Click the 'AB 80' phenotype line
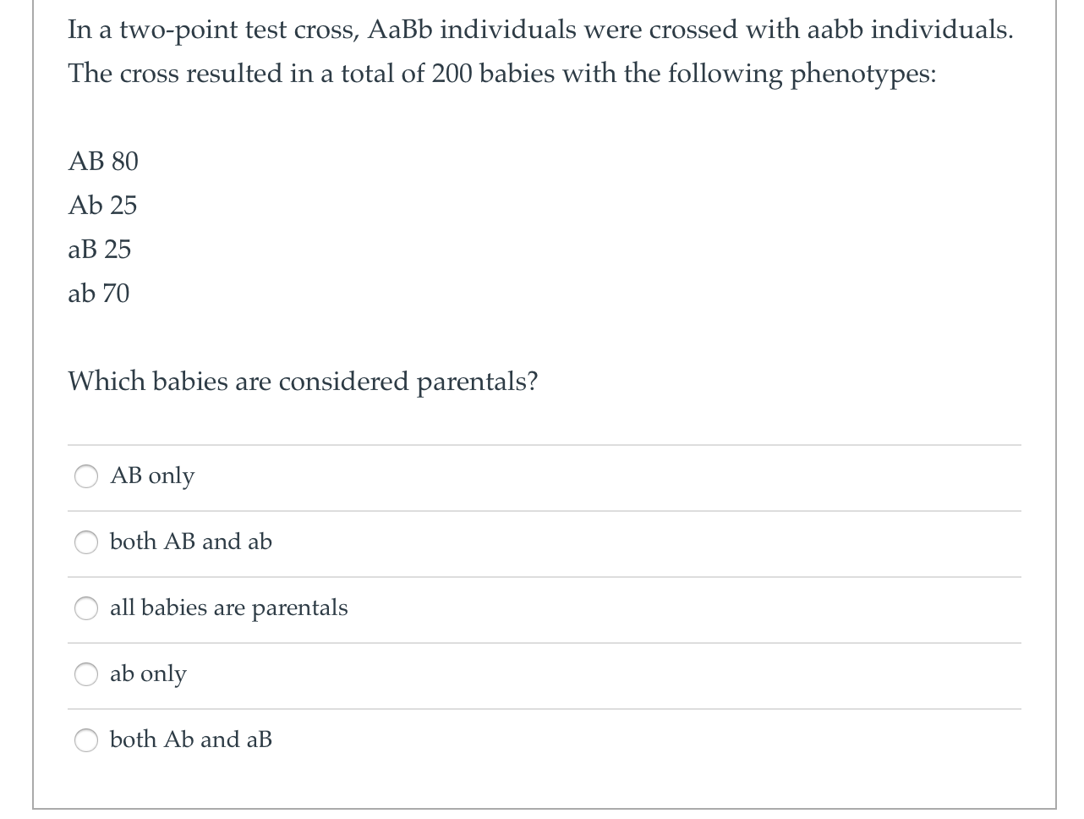This screenshot has width=1084, height=819. click(102, 161)
